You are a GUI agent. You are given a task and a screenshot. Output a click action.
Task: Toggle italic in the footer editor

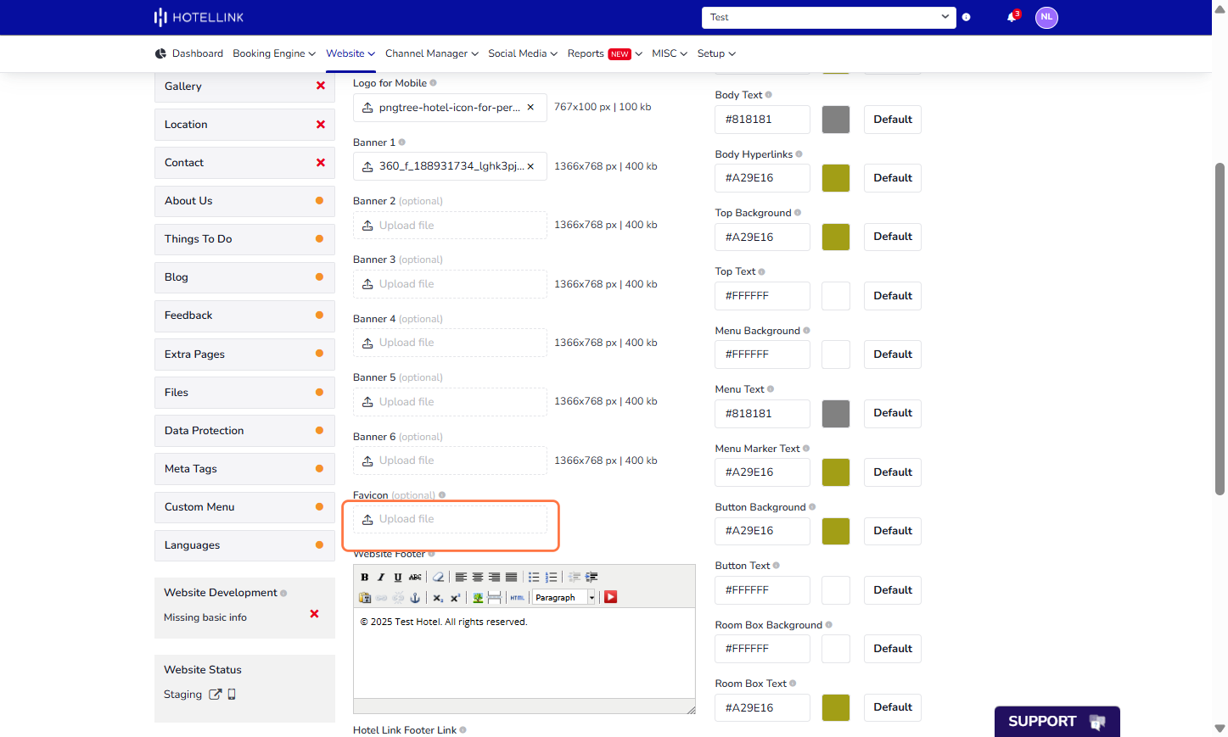[x=381, y=577]
